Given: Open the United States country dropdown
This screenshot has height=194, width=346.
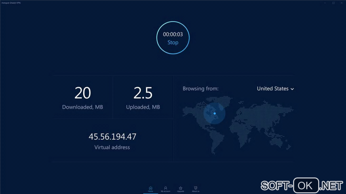Looking at the screenshot, I should click(x=275, y=89).
